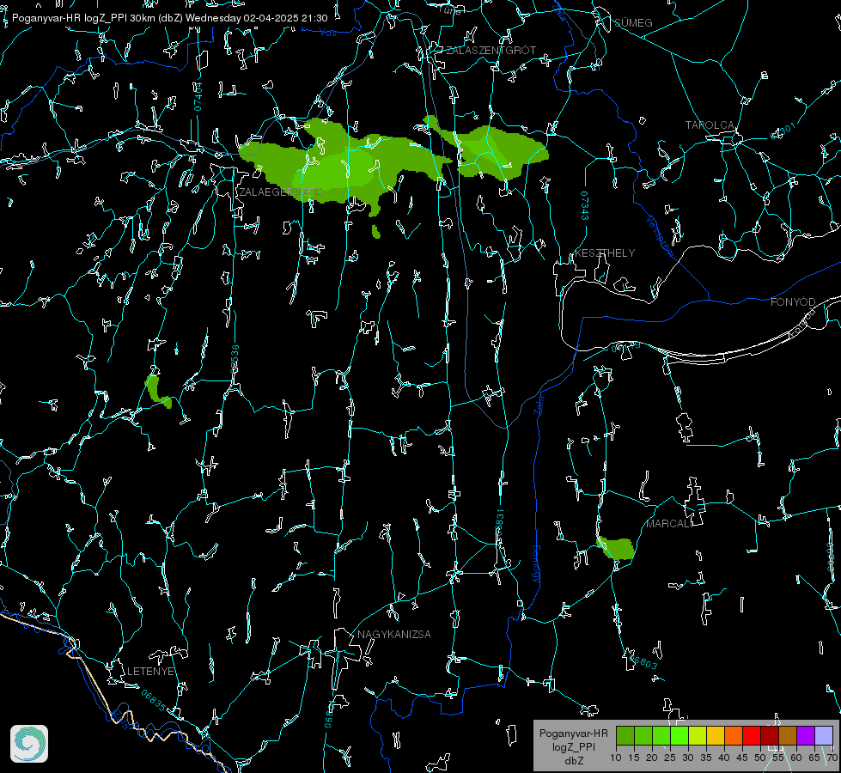Click the radar title text Poganyvar-HR logZ_PPI
Screen dimensions: 841x773
click(70, 18)
